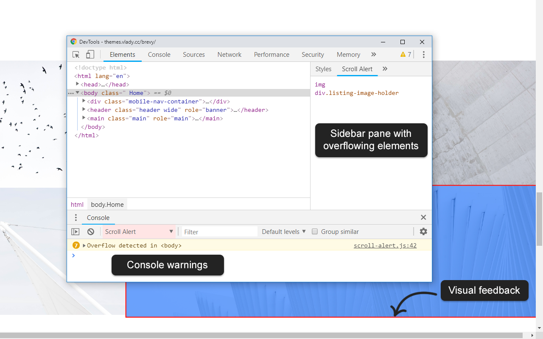Toggle the device toolbar icon
Screen dimensions: 543x339
pyautogui.click(x=90, y=54)
